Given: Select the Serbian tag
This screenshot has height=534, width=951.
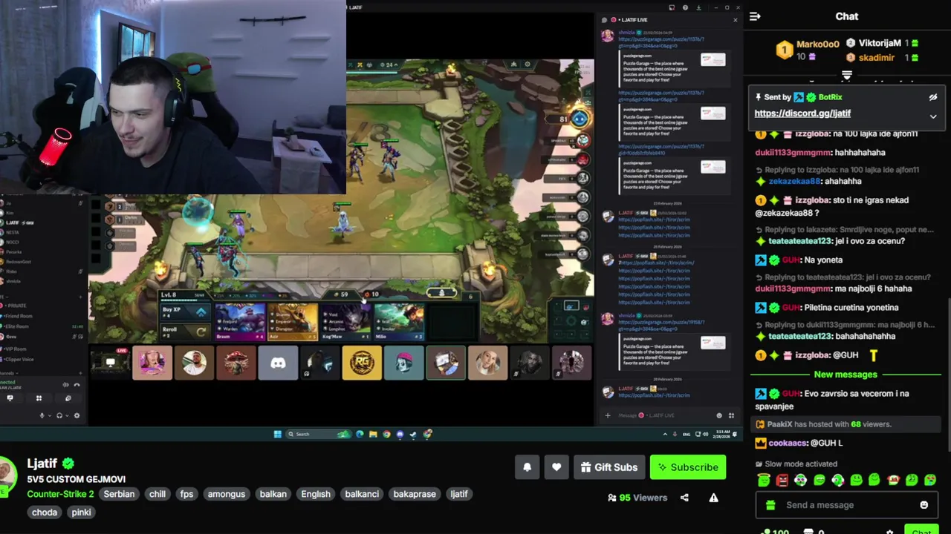Looking at the screenshot, I should tap(119, 494).
